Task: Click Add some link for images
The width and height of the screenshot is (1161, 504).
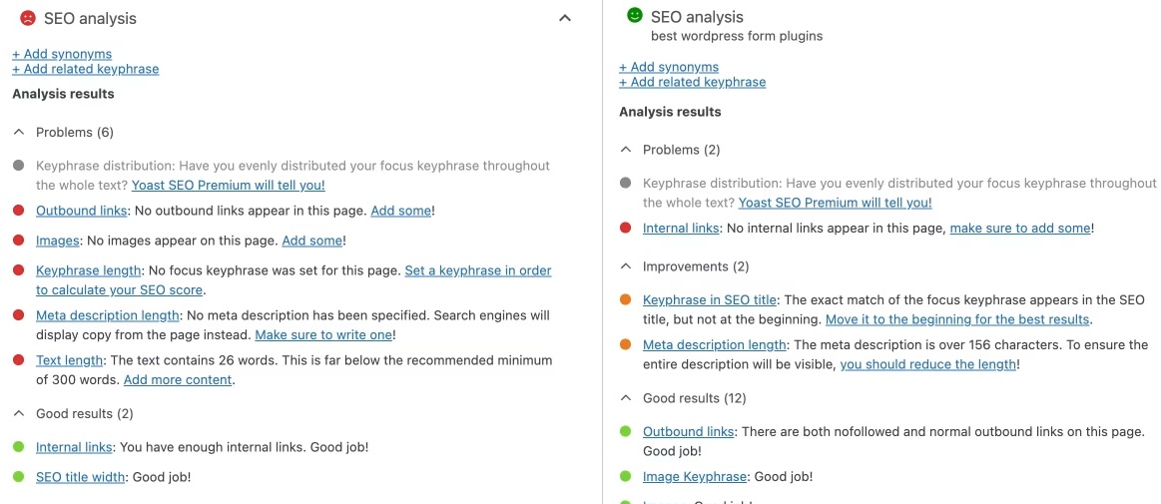Action: point(311,241)
